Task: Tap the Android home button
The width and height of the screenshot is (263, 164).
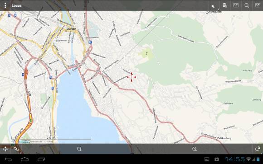Action: [24, 159]
